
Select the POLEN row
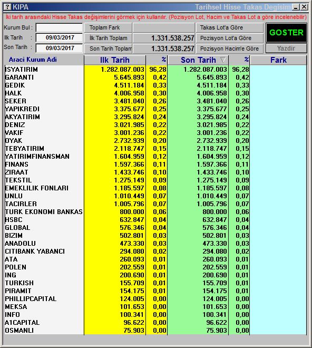pyautogui.click(x=155, y=267)
